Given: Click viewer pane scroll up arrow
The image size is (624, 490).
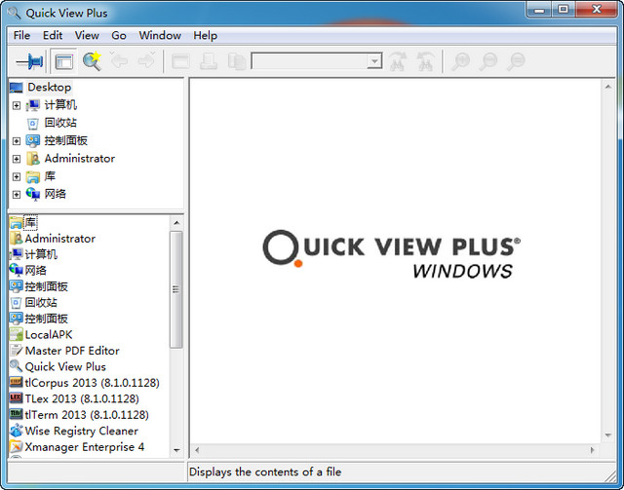Looking at the screenshot, I should pos(608,87).
